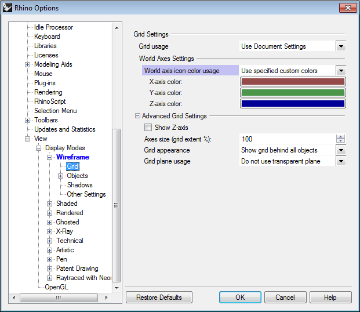Enable the Show Z-axis checkbox

click(x=148, y=127)
